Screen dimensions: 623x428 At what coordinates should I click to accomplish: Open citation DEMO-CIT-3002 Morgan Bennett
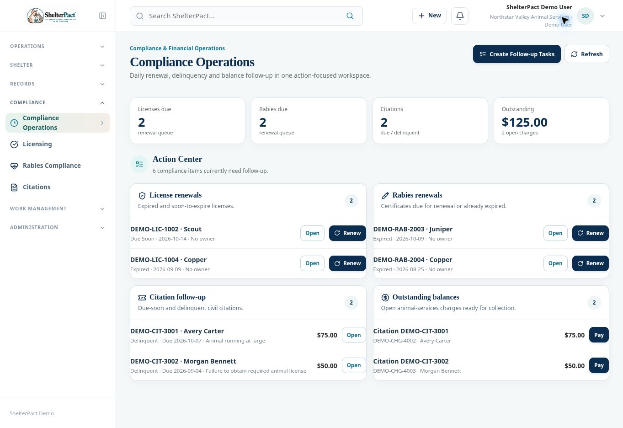[354, 365]
